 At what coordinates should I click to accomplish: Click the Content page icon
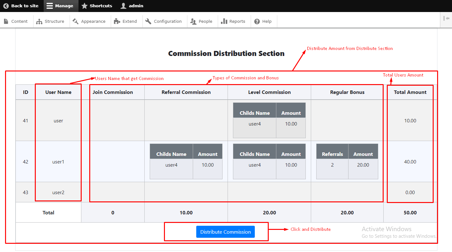6,21
